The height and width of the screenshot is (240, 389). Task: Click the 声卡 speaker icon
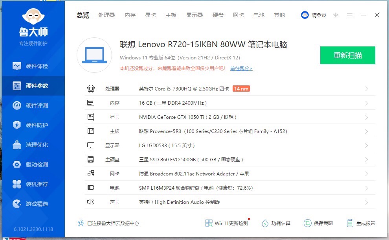(x=91, y=202)
